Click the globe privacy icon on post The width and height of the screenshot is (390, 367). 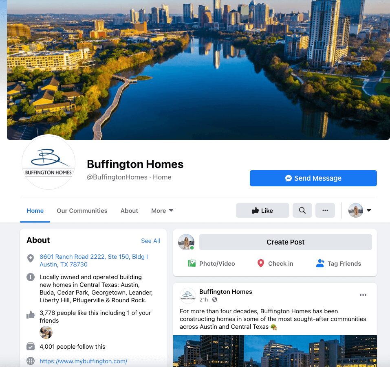[x=215, y=299]
